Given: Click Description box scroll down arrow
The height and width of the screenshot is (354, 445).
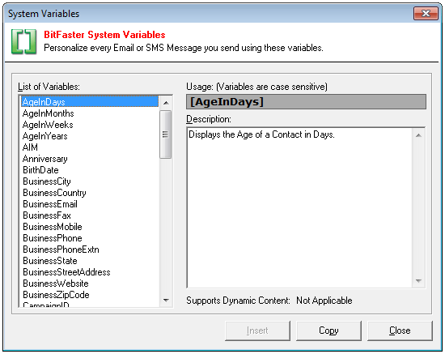Looking at the screenshot, I should point(418,281).
